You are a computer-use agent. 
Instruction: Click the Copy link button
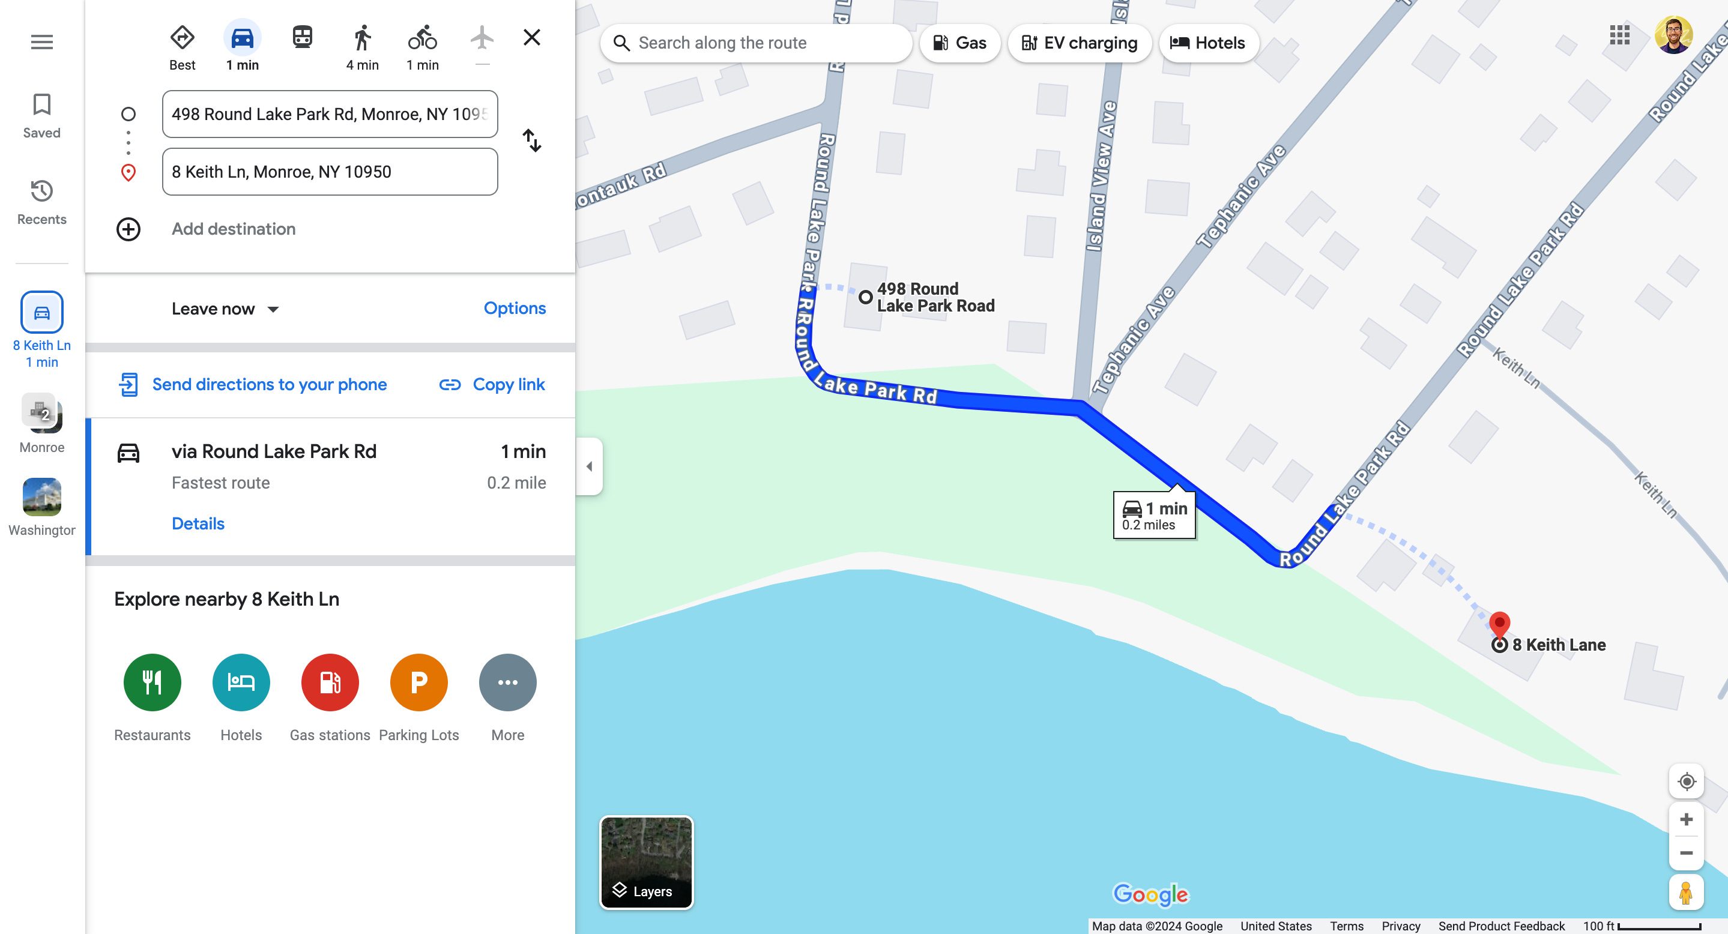pyautogui.click(x=492, y=384)
